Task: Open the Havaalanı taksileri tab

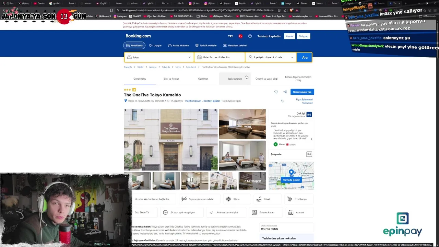Action: pyautogui.click(x=235, y=45)
